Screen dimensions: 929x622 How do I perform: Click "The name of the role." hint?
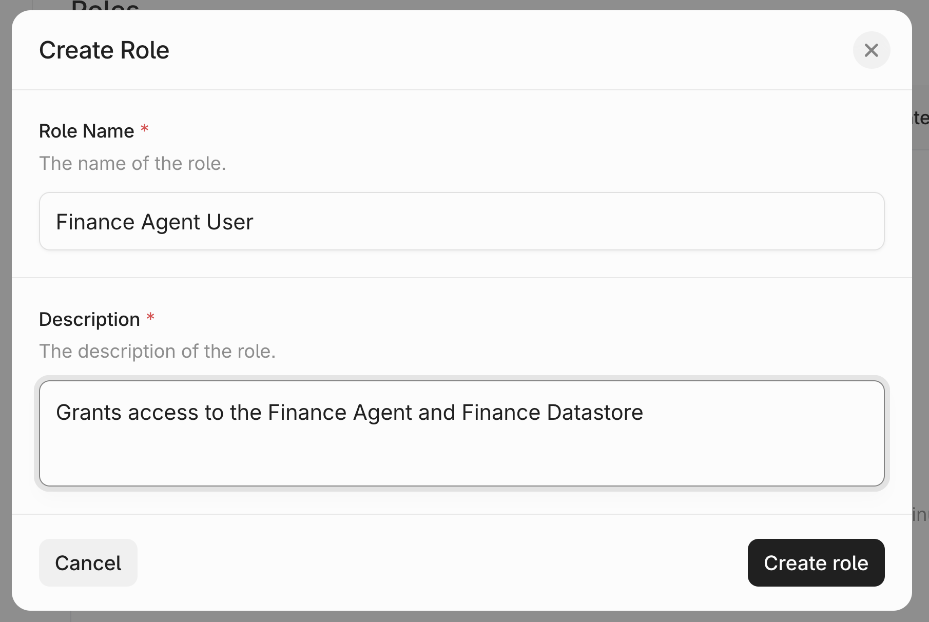[x=132, y=163]
